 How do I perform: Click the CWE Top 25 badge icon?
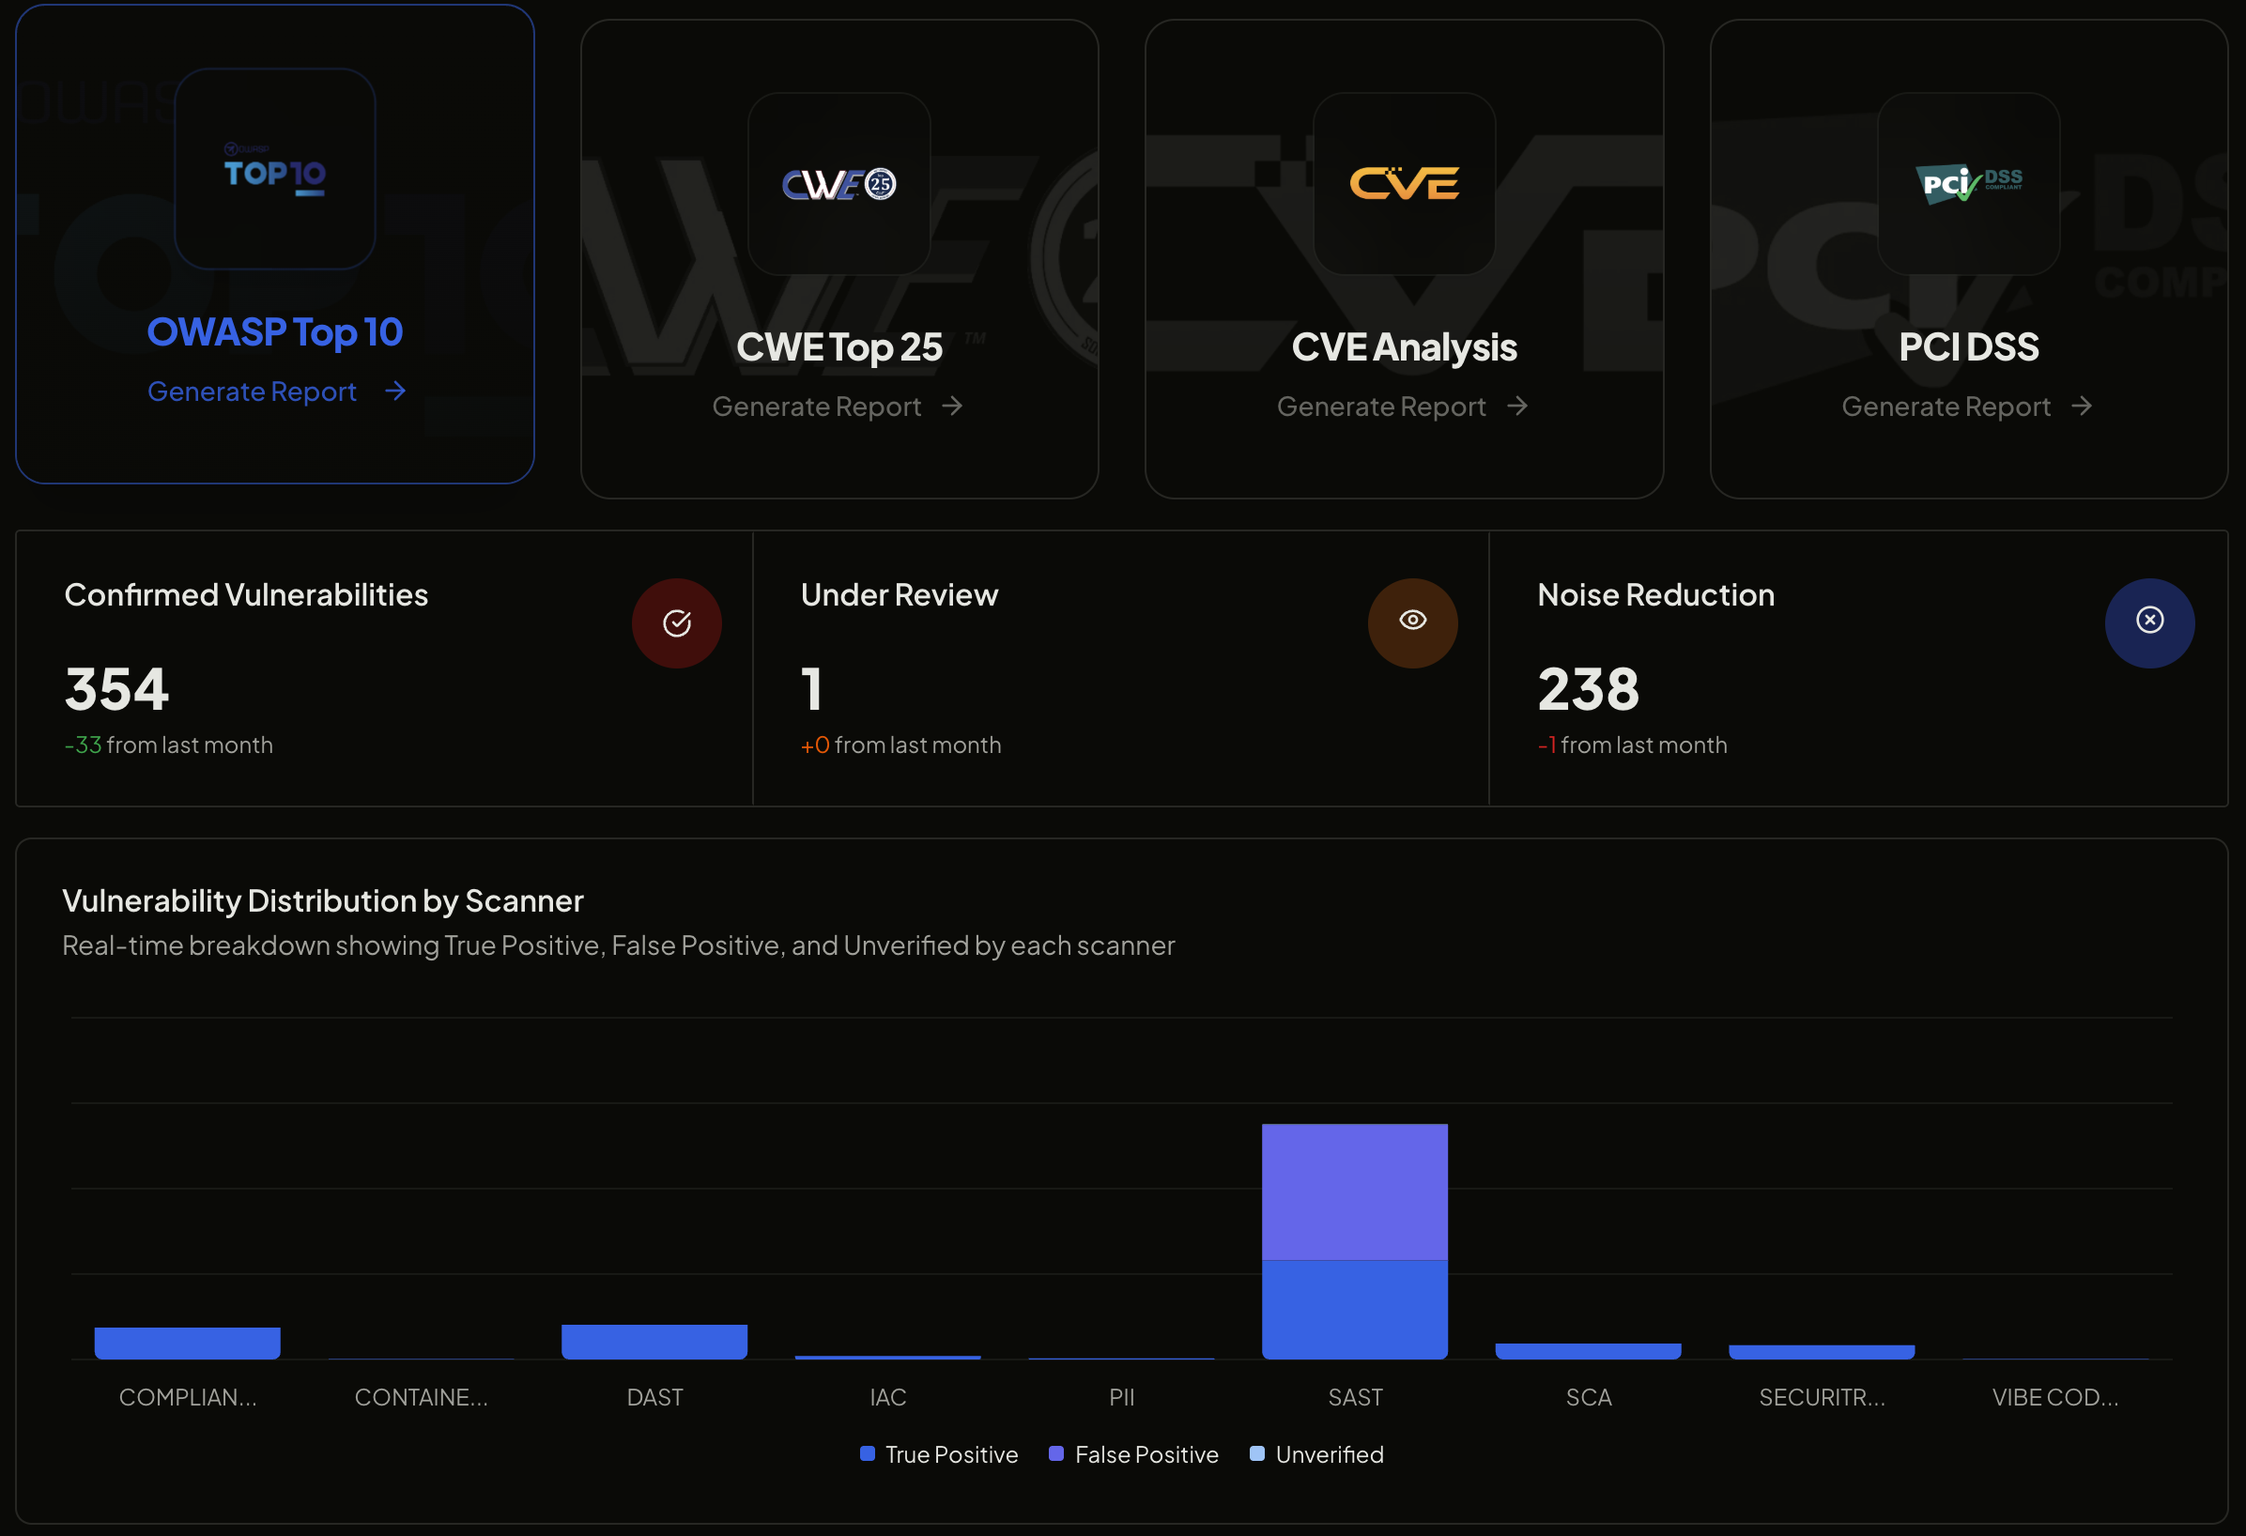click(x=838, y=184)
